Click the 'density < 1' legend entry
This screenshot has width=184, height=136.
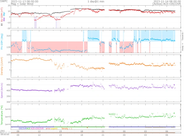click(67, 129)
